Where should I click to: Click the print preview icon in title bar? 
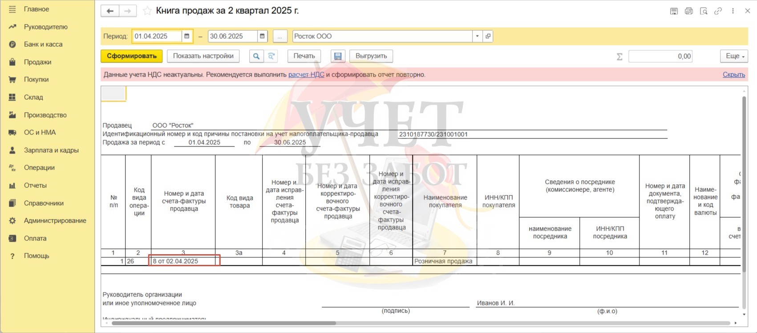(704, 11)
